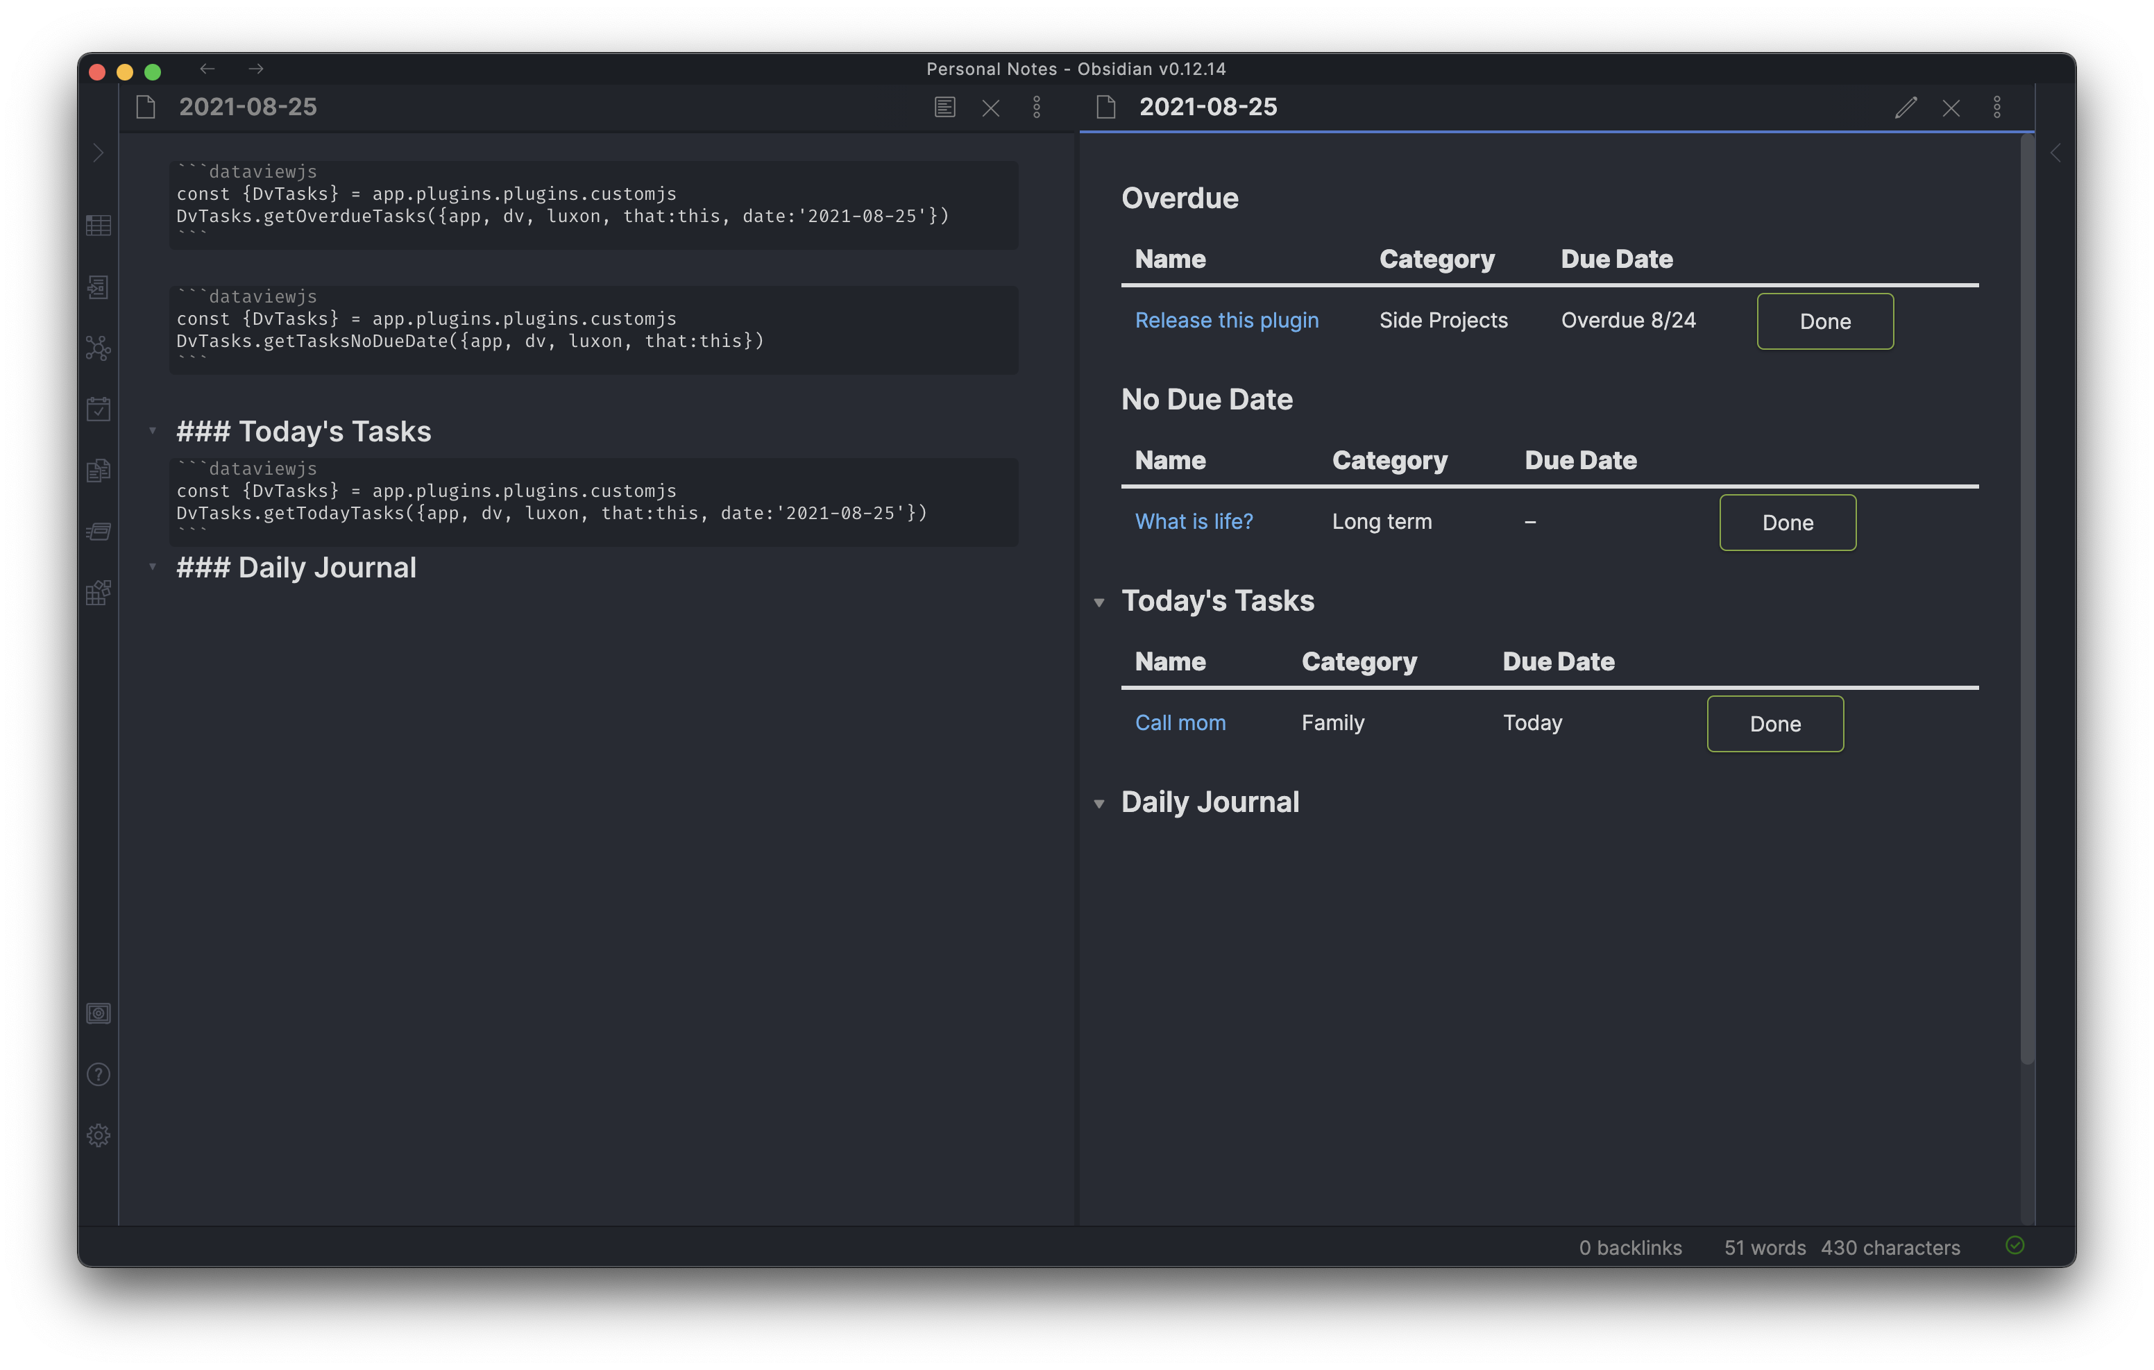Click the grid with scattered blocks ribbon icon
The image size is (2154, 1370).
coord(99,593)
